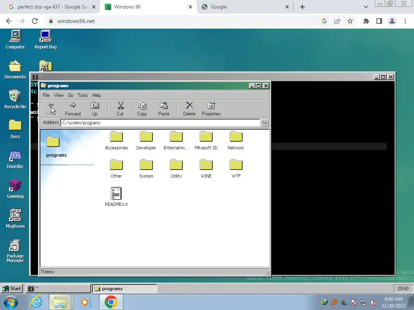Viewport: 414px width, 310px height.
Task: Click the Forward toolbar button
Action: [x=73, y=109]
